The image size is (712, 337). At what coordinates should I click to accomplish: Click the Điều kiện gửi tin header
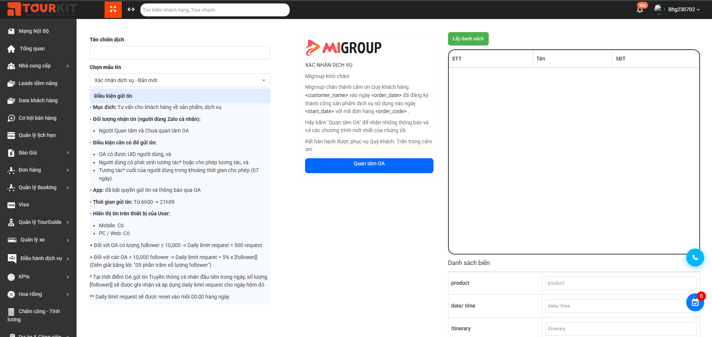(x=180, y=96)
